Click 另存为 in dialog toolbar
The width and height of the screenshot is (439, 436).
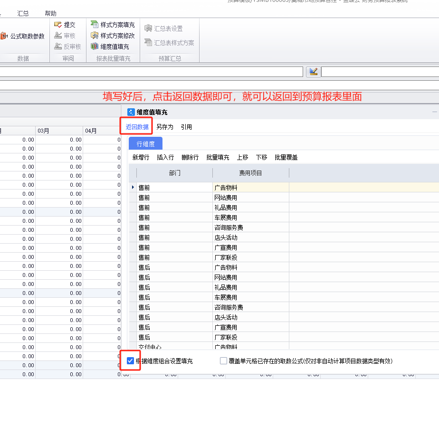click(164, 127)
